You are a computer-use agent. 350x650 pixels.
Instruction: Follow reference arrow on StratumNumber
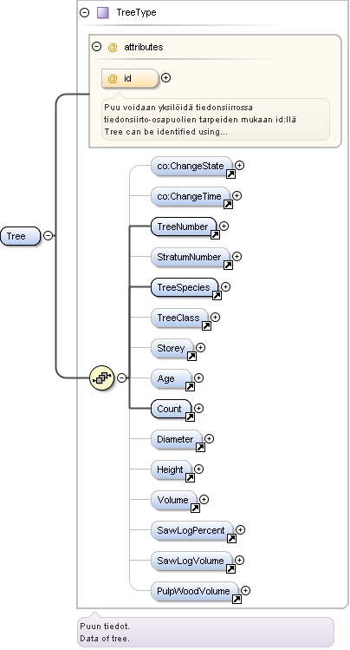tap(228, 266)
